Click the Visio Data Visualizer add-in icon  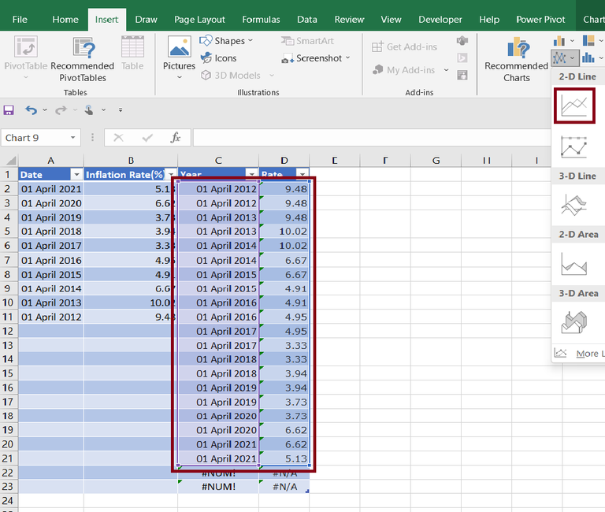(462, 40)
